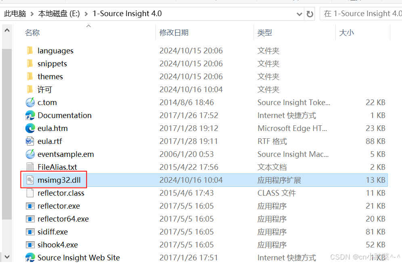Select the Documentation shortcut name
This screenshot has height=264, width=402.
pos(65,115)
